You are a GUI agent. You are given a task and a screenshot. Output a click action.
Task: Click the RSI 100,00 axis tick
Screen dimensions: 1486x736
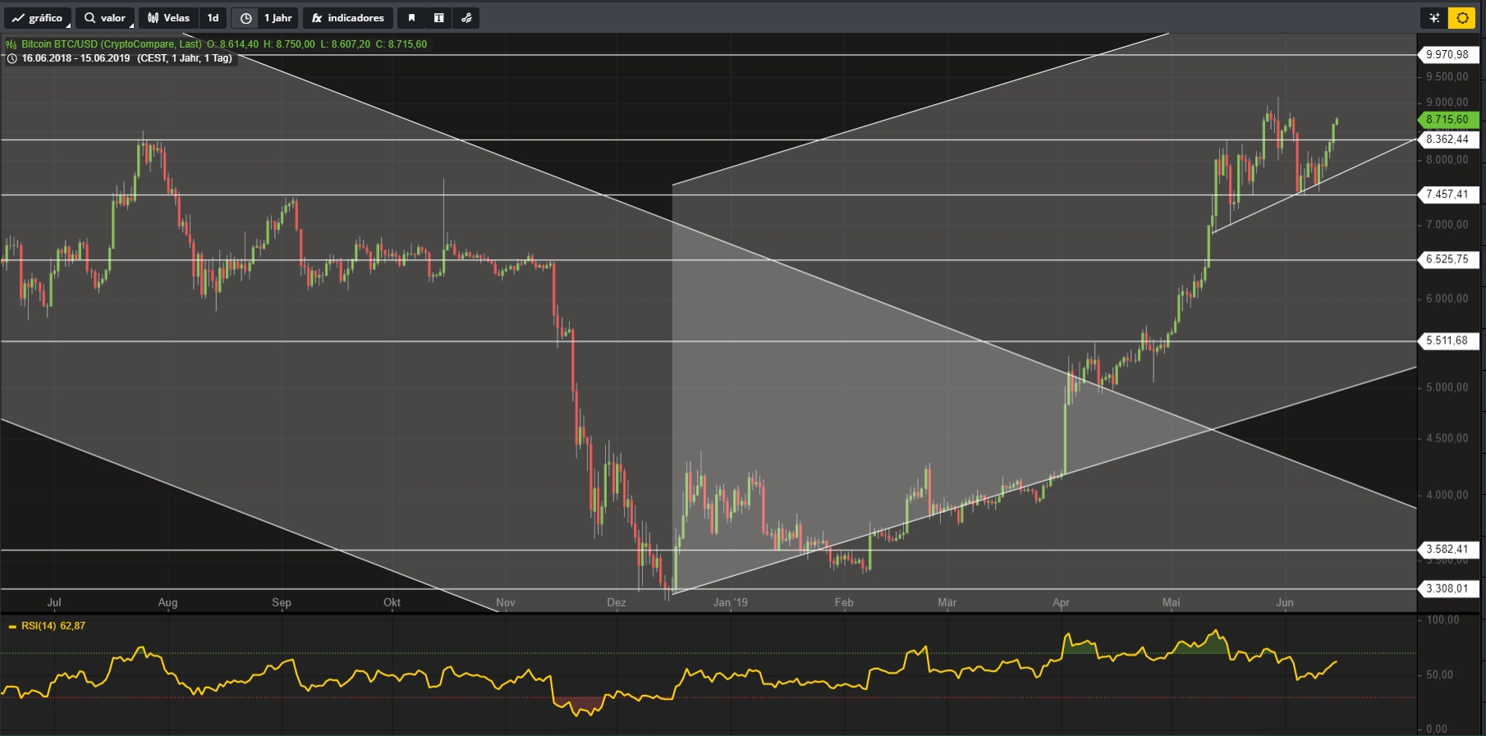1443,620
